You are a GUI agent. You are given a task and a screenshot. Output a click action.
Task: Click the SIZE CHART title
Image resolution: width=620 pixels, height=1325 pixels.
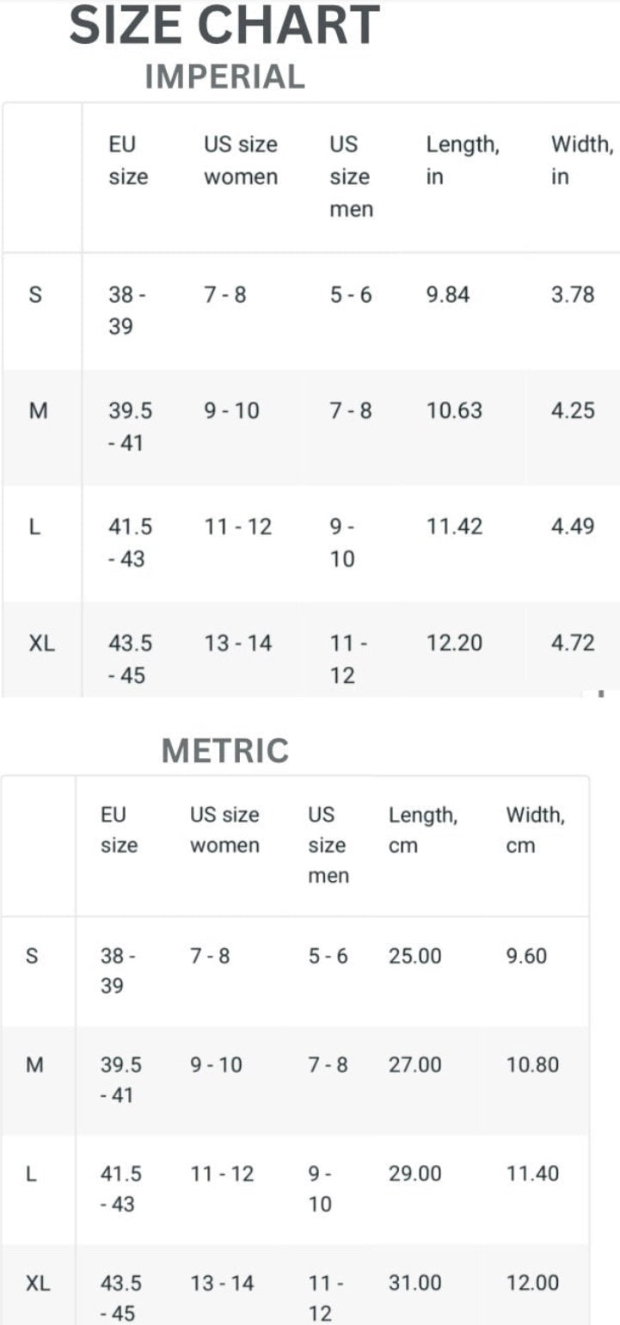[x=224, y=26]
